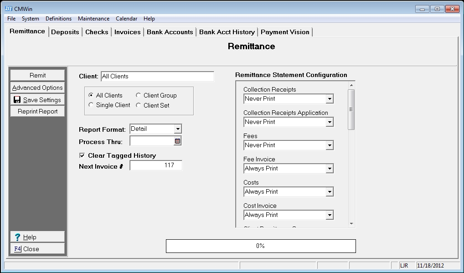
Task: Open the Maintenance menu
Action: coord(93,19)
